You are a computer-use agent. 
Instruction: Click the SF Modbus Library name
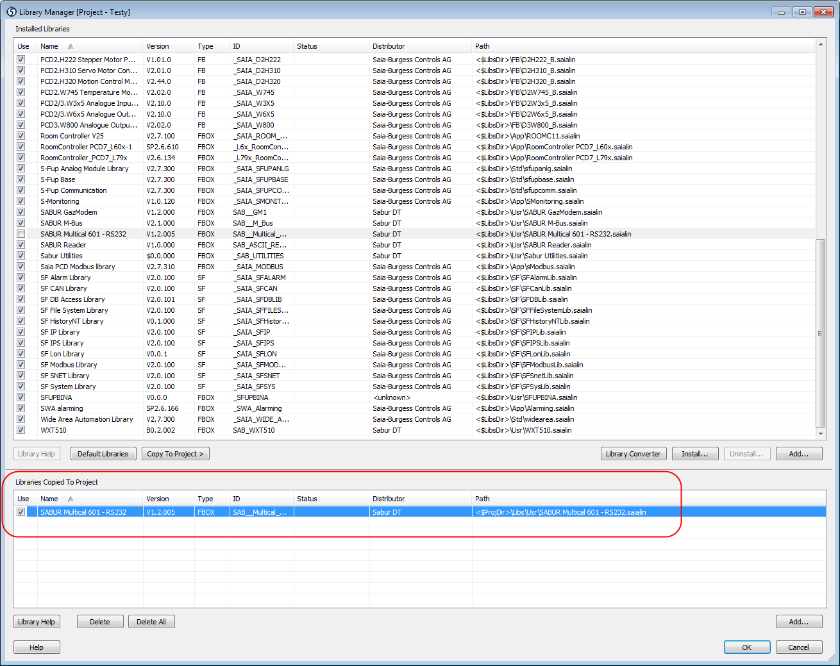(x=69, y=365)
